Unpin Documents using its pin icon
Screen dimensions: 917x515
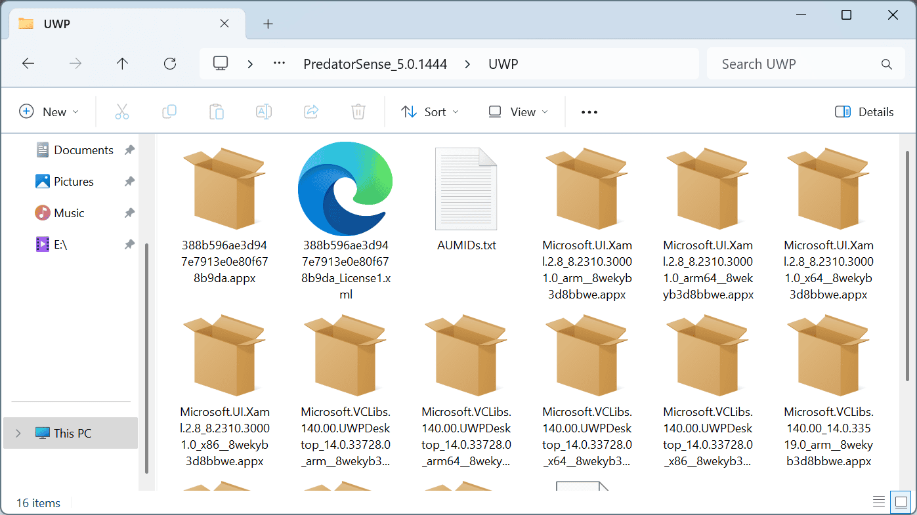(130, 150)
